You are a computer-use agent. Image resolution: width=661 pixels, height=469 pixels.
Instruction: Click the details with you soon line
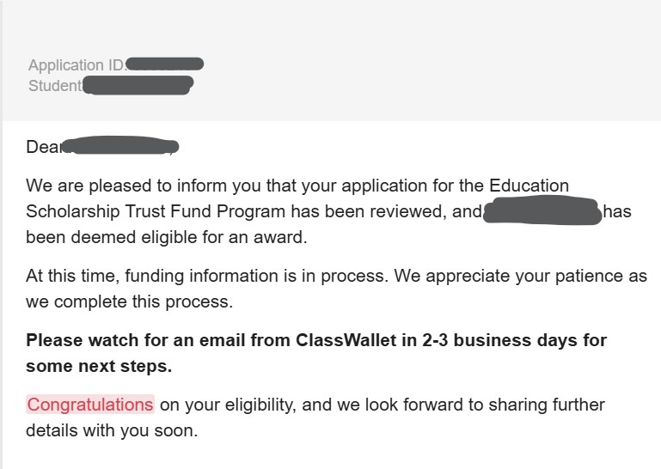click(112, 430)
